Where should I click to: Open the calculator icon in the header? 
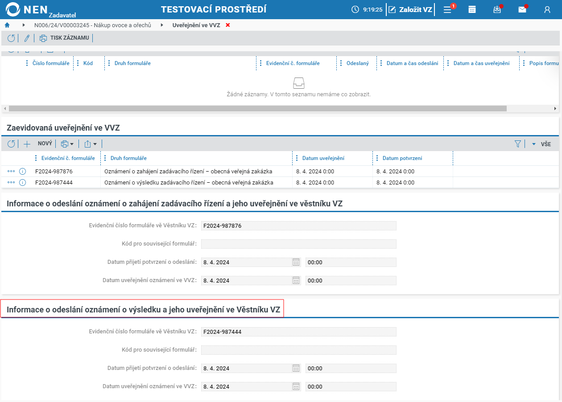click(472, 9)
